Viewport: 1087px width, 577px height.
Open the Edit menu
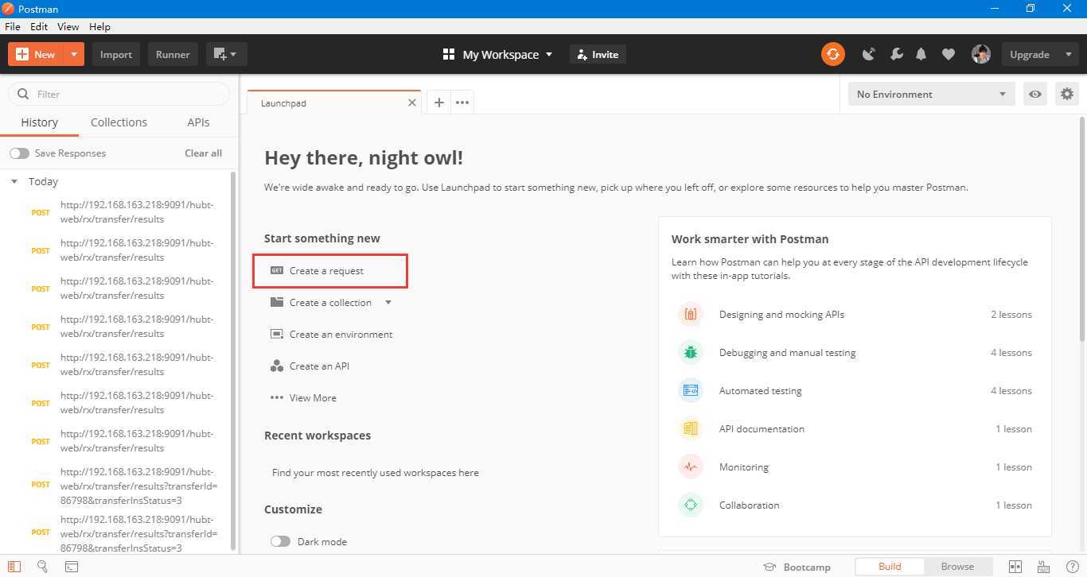(x=39, y=26)
